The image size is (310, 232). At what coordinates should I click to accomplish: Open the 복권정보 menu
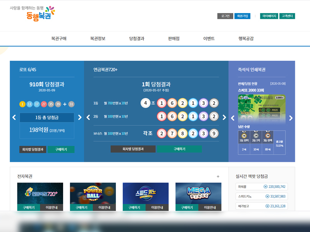tap(98, 38)
